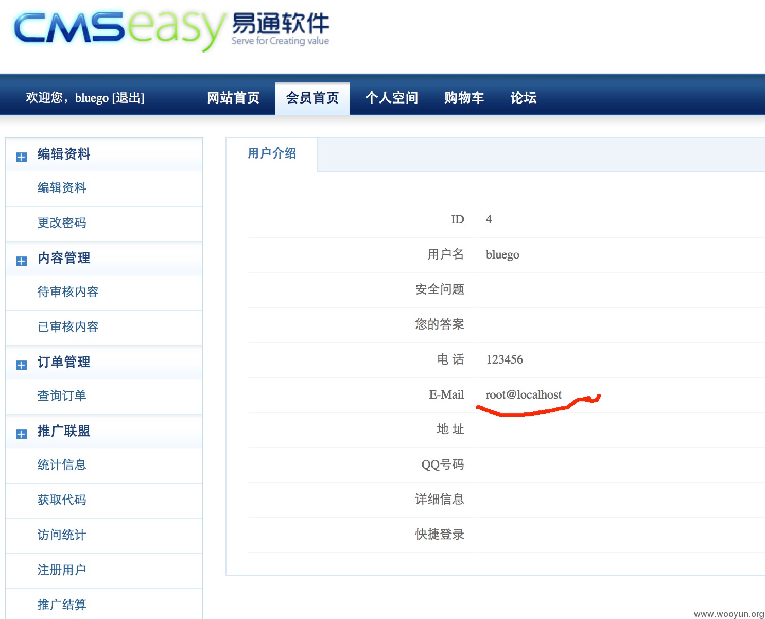Switch to the 用户介绍 tab

(x=272, y=153)
